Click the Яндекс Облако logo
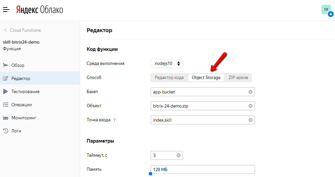The image size is (335, 177). click(40, 10)
